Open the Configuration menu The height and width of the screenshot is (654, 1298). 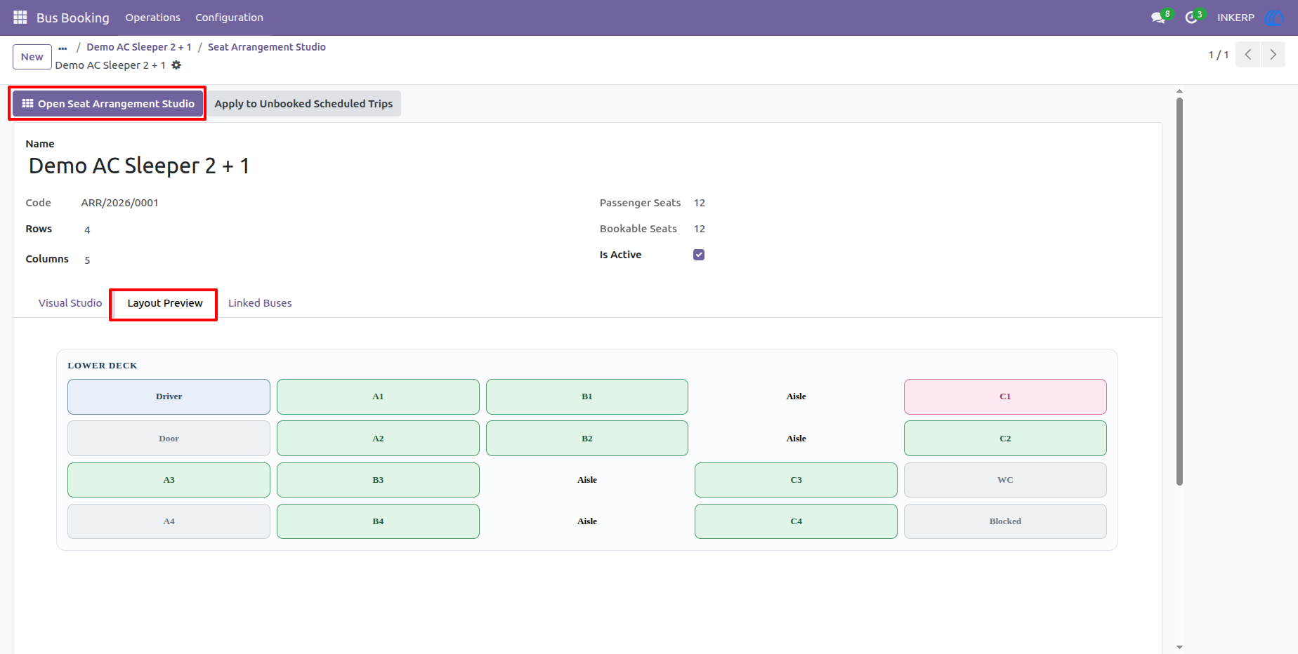tap(229, 18)
